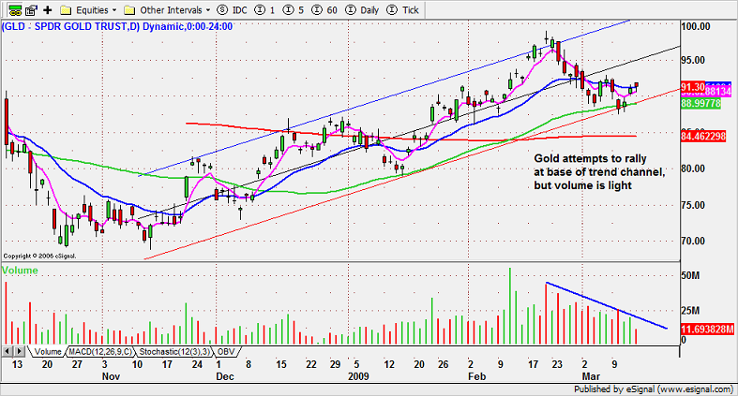The width and height of the screenshot is (738, 396).
Task: Click the 95.00 price axis label
Action: tap(693, 60)
